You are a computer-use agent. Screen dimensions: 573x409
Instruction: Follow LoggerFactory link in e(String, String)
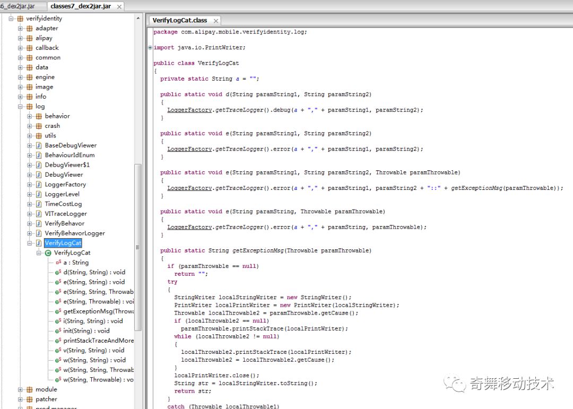pos(189,149)
